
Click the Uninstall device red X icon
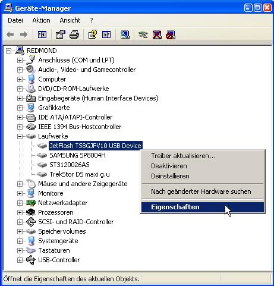[x=157, y=34]
